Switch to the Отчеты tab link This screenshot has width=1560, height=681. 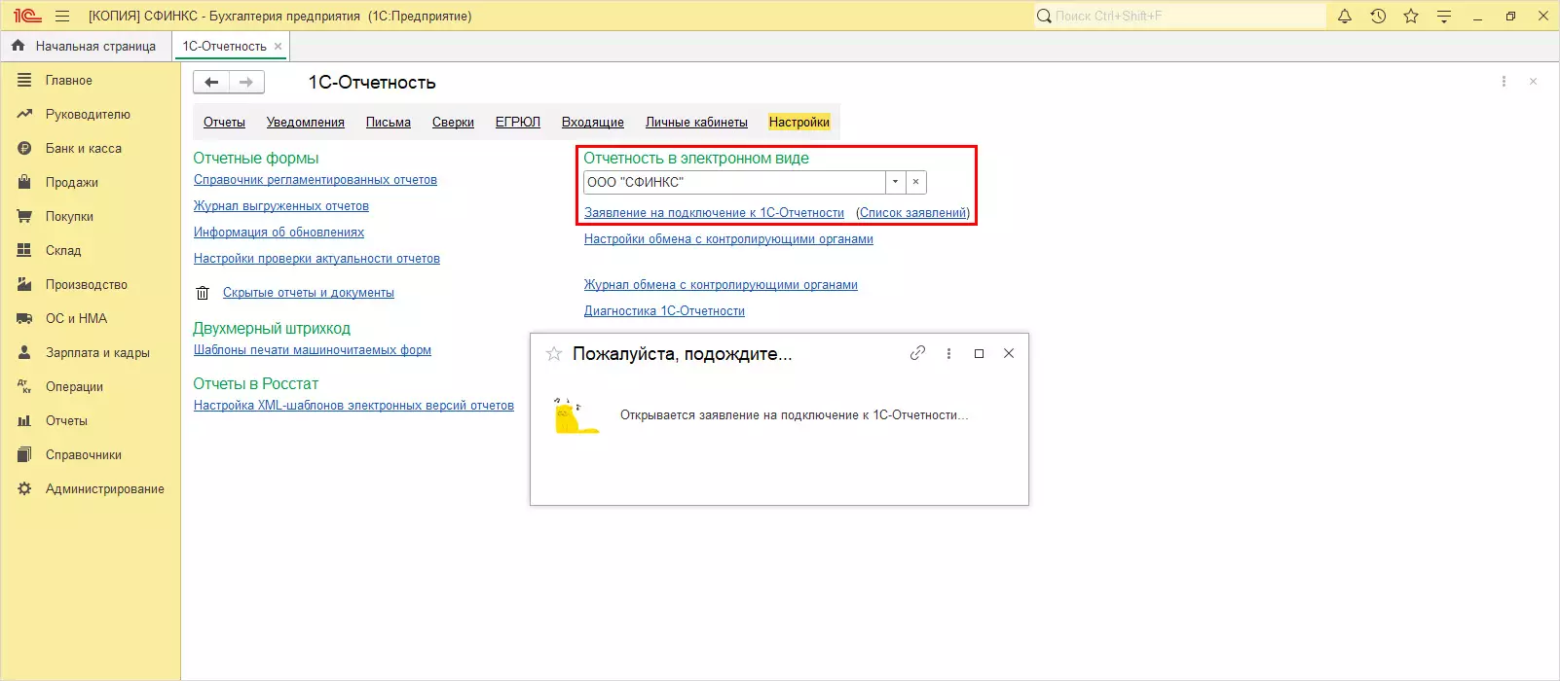(224, 123)
